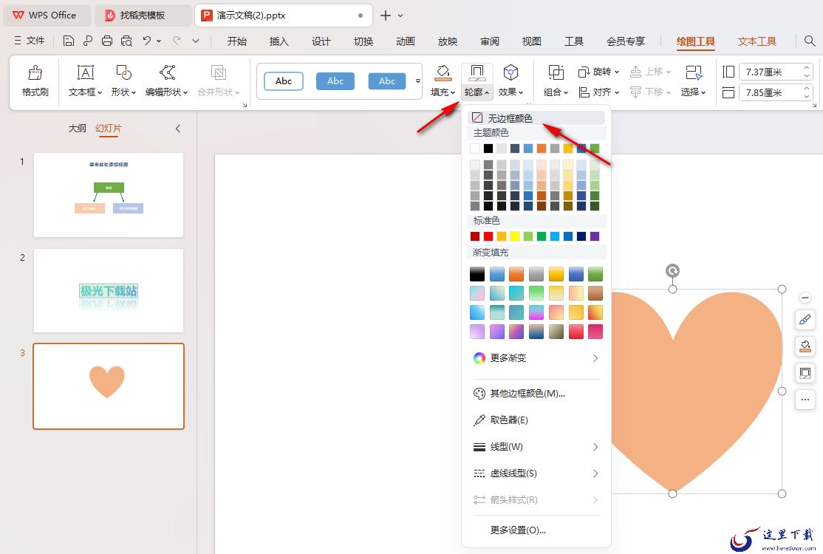
Task: Click the floating fill bucket icon beside shape
Action: click(805, 346)
